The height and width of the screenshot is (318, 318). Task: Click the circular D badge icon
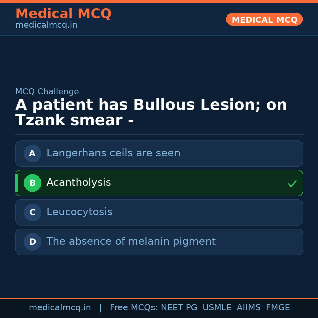pyautogui.click(x=32, y=242)
